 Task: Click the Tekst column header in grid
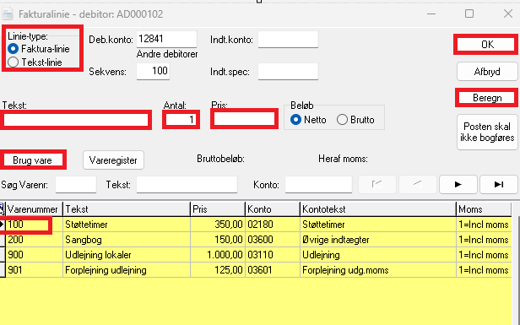tap(127, 209)
